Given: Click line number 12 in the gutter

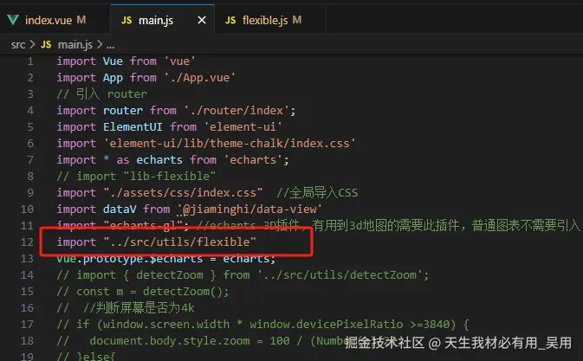Looking at the screenshot, I should pyautogui.click(x=27, y=242).
